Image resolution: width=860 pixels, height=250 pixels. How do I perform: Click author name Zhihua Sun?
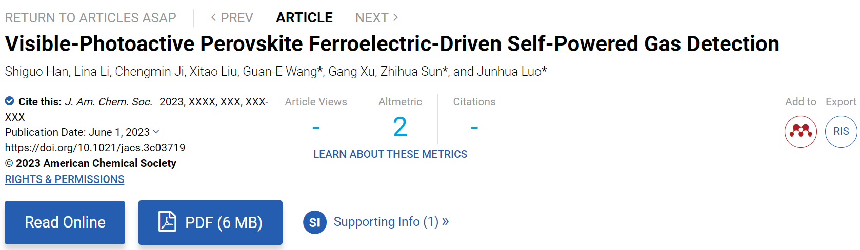click(x=411, y=72)
